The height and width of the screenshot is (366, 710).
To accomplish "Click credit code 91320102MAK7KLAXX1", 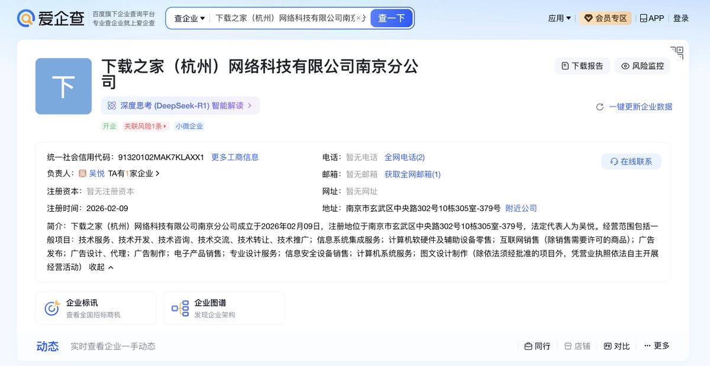I will [x=161, y=157].
